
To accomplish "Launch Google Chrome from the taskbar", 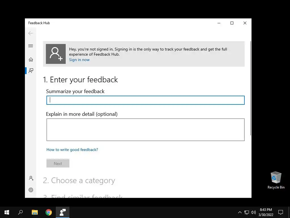I will click(49, 212).
